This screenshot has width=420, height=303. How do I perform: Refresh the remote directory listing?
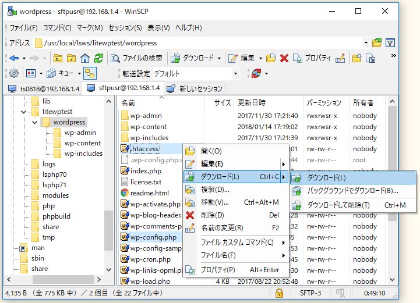[x=98, y=58]
